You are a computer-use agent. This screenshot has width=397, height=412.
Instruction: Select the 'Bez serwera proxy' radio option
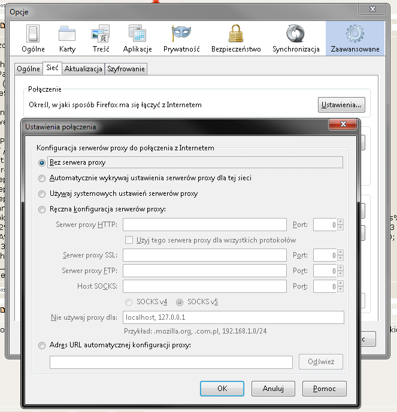(42, 162)
